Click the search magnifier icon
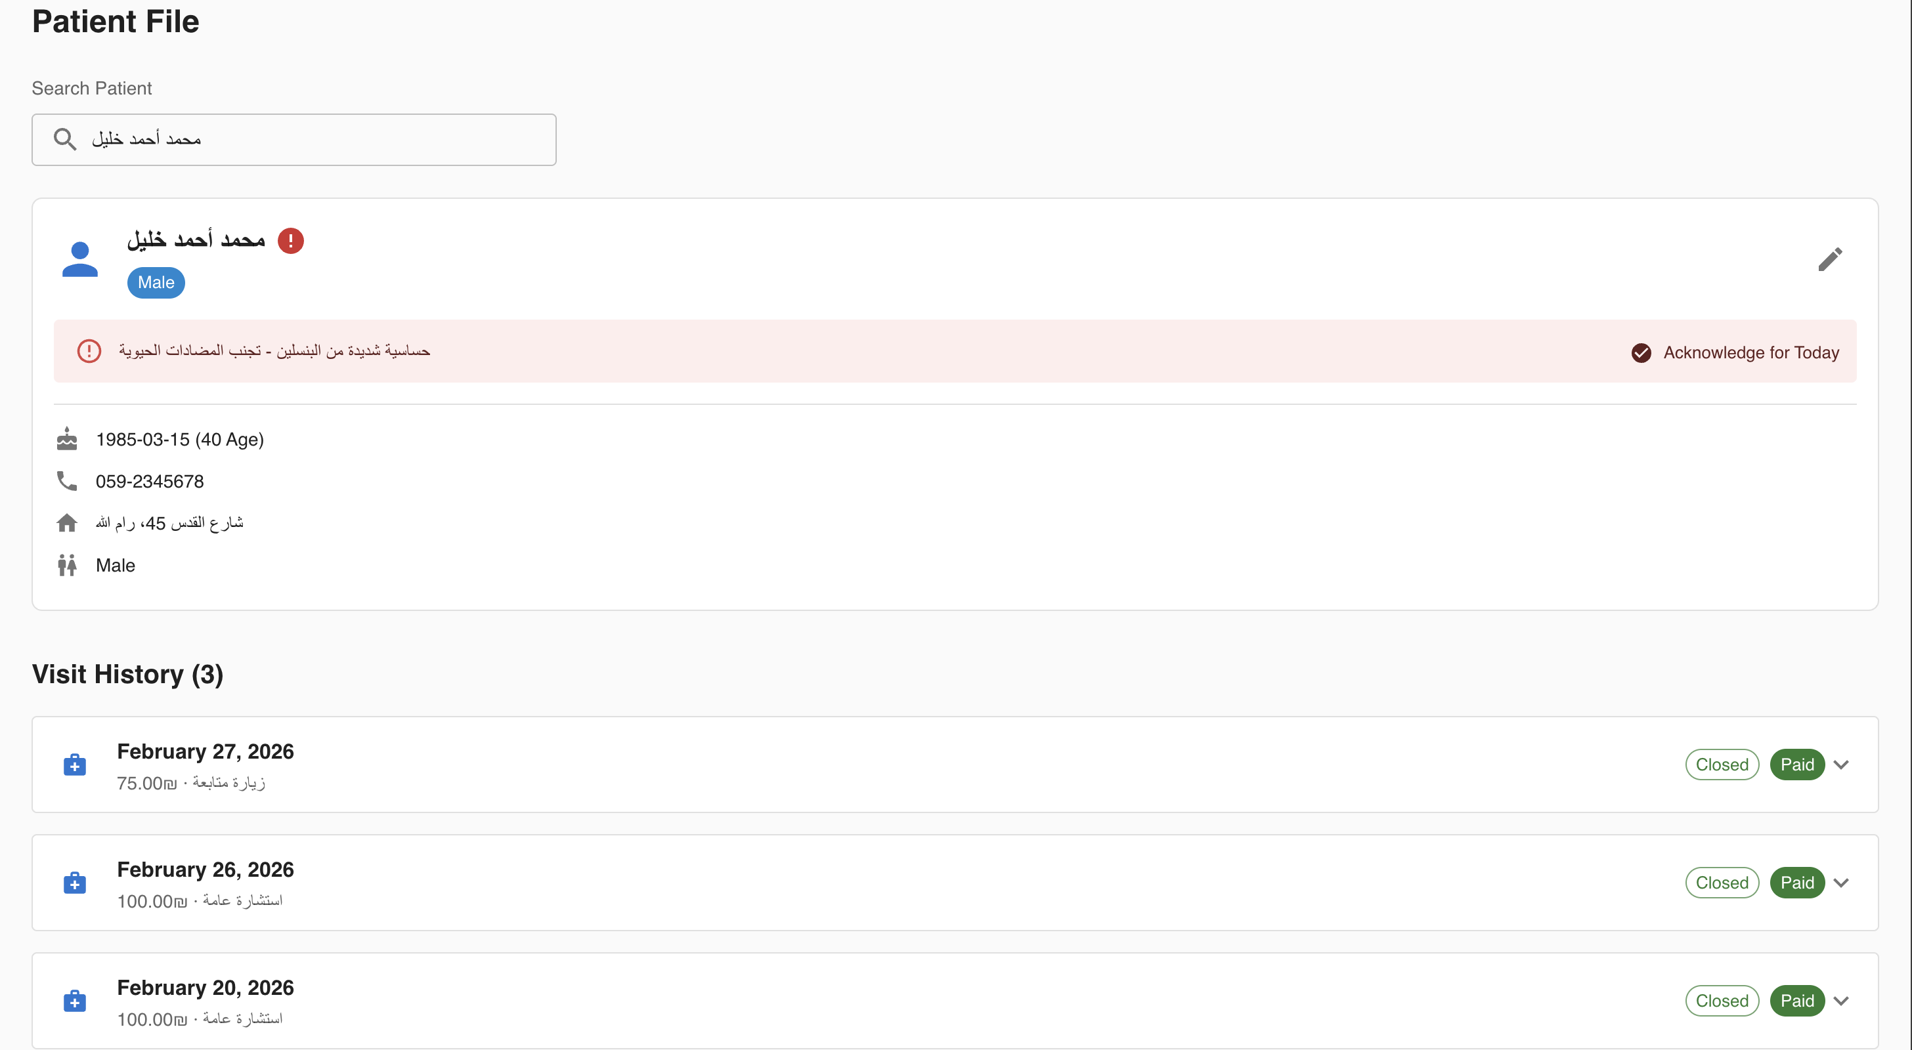Viewport: 1912px width, 1050px height. [64, 140]
